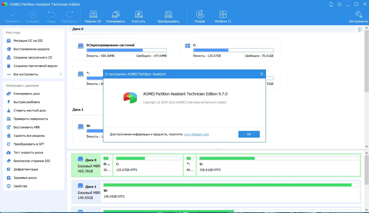Select the W: partition card under Диск 1
Viewport: 369px width, 213px height.
88,130
